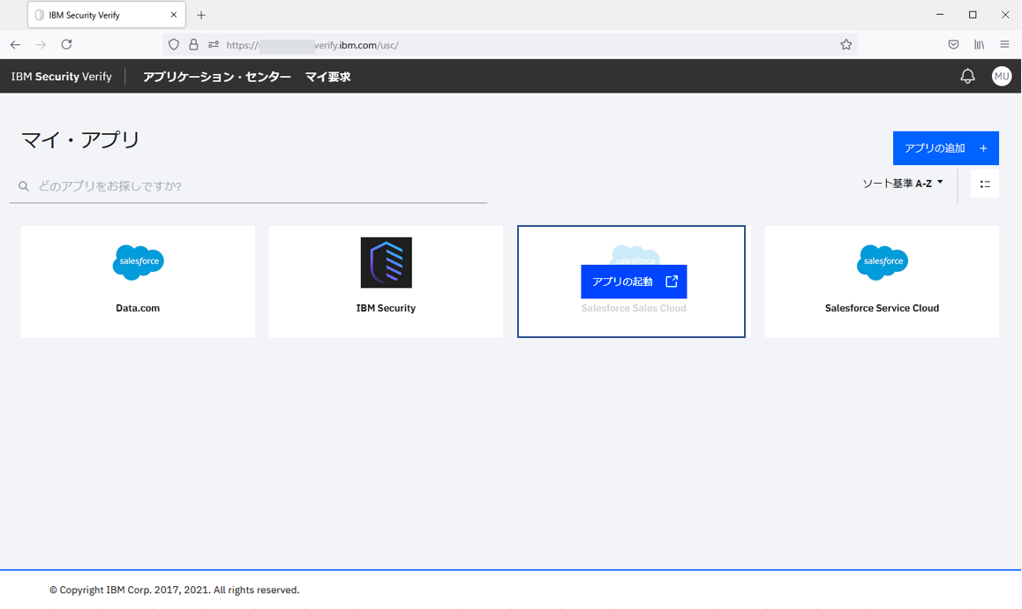The height and width of the screenshot is (609, 1022).
Task: Click the browser URL address bar
Action: click(508, 45)
